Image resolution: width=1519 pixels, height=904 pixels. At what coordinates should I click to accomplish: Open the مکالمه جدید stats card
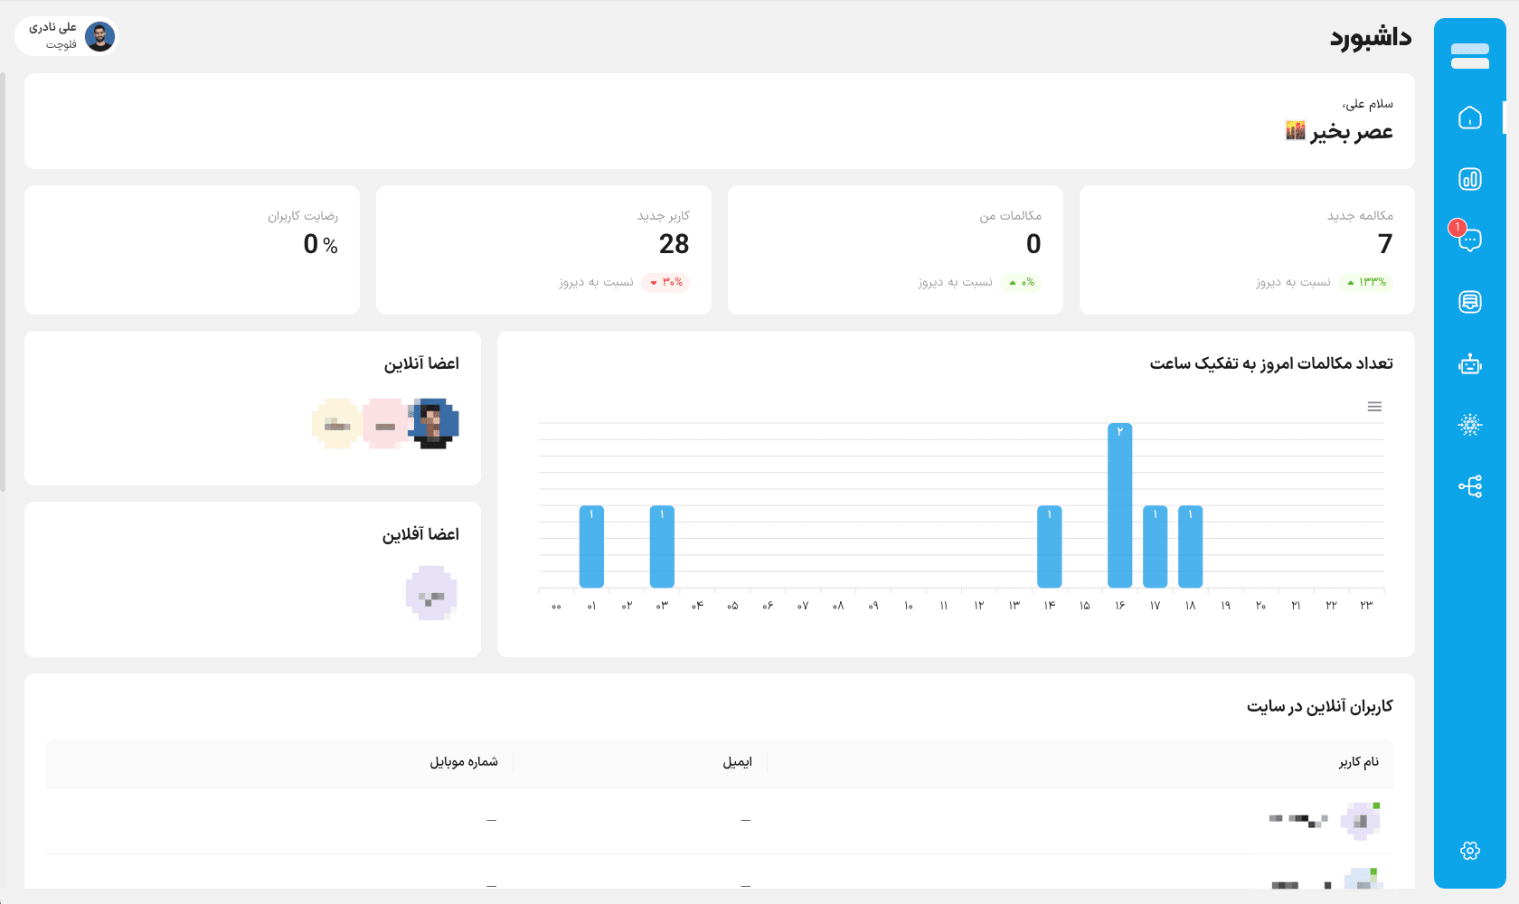pyautogui.click(x=1247, y=250)
